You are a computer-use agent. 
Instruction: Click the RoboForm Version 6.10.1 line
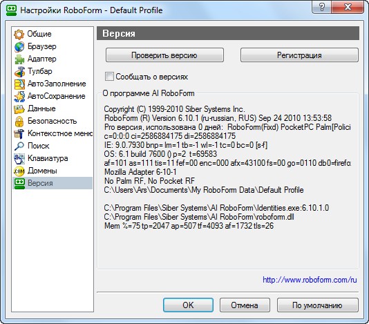pyautogui.click(x=218, y=118)
